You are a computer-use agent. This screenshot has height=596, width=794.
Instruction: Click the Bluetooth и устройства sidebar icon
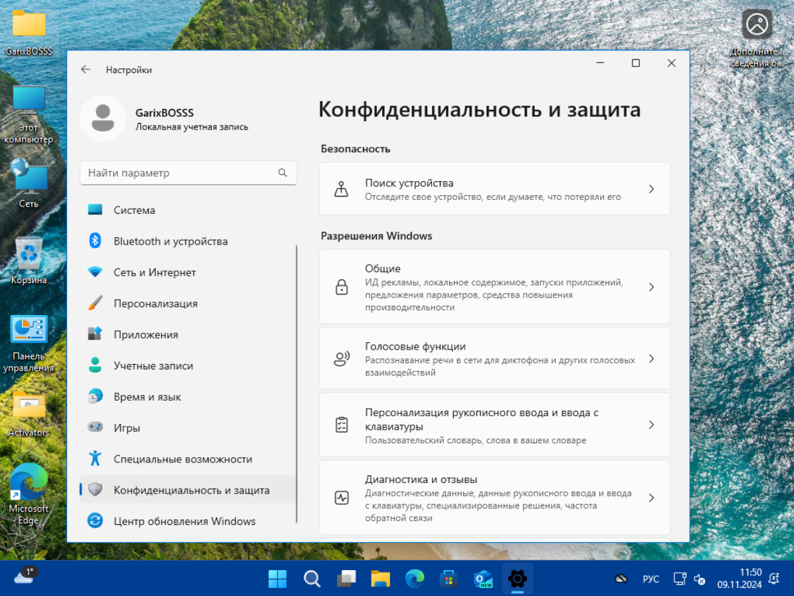pos(95,241)
